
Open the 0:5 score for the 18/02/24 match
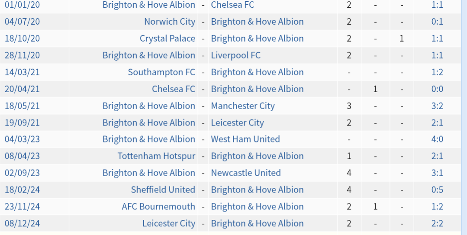coord(437,190)
